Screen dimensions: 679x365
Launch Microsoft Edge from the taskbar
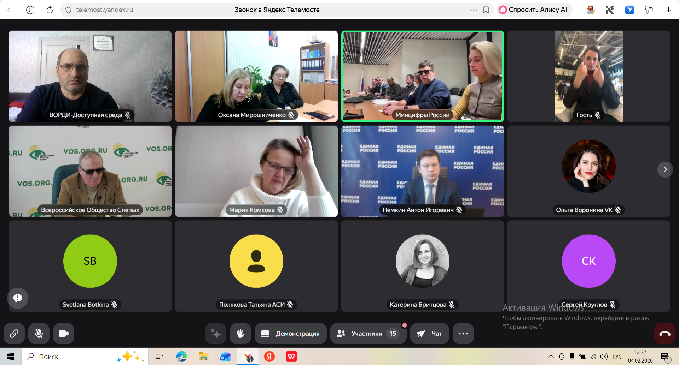pos(181,357)
